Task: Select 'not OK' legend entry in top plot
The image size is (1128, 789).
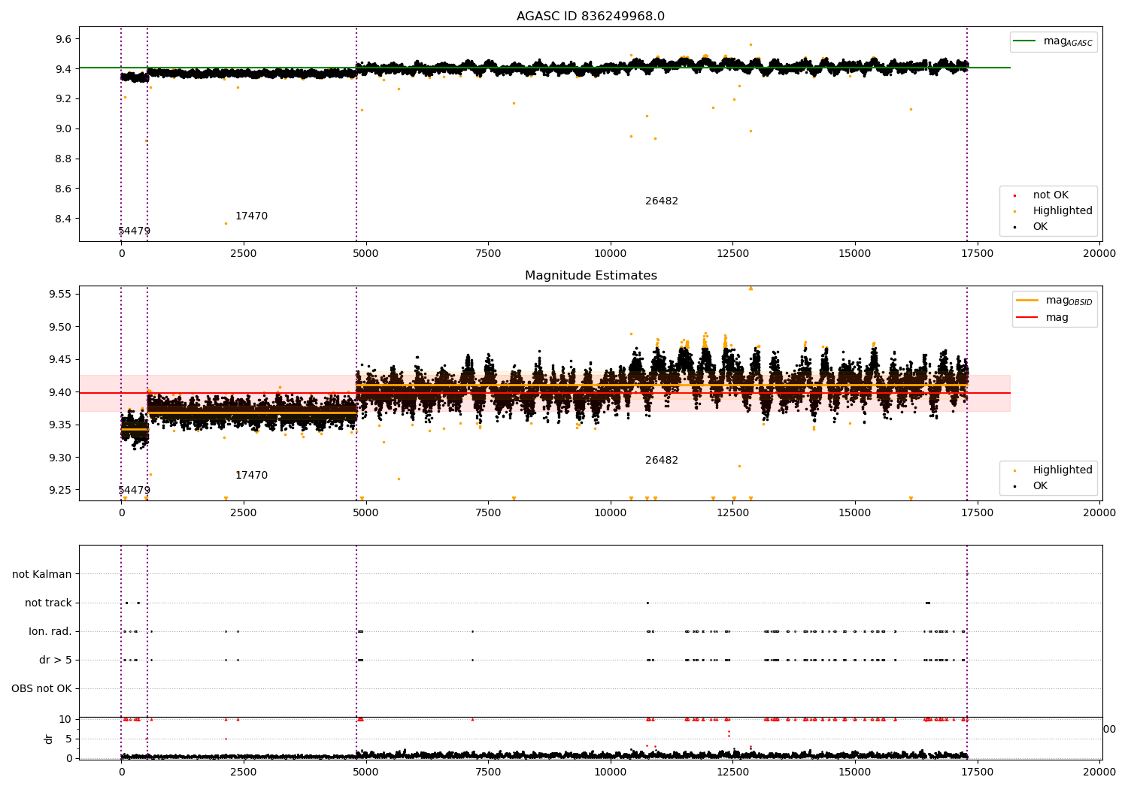Action: click(1051, 195)
